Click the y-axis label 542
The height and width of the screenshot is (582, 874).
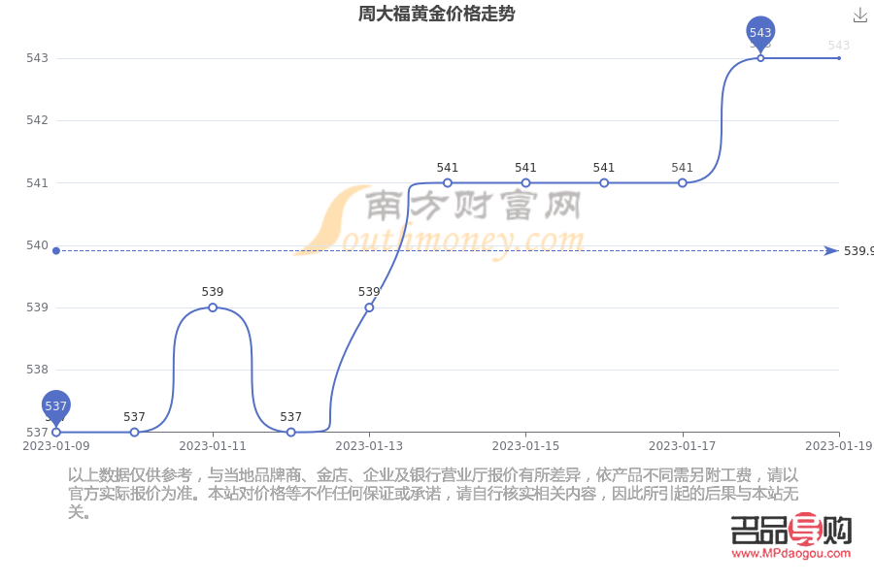pyautogui.click(x=37, y=120)
